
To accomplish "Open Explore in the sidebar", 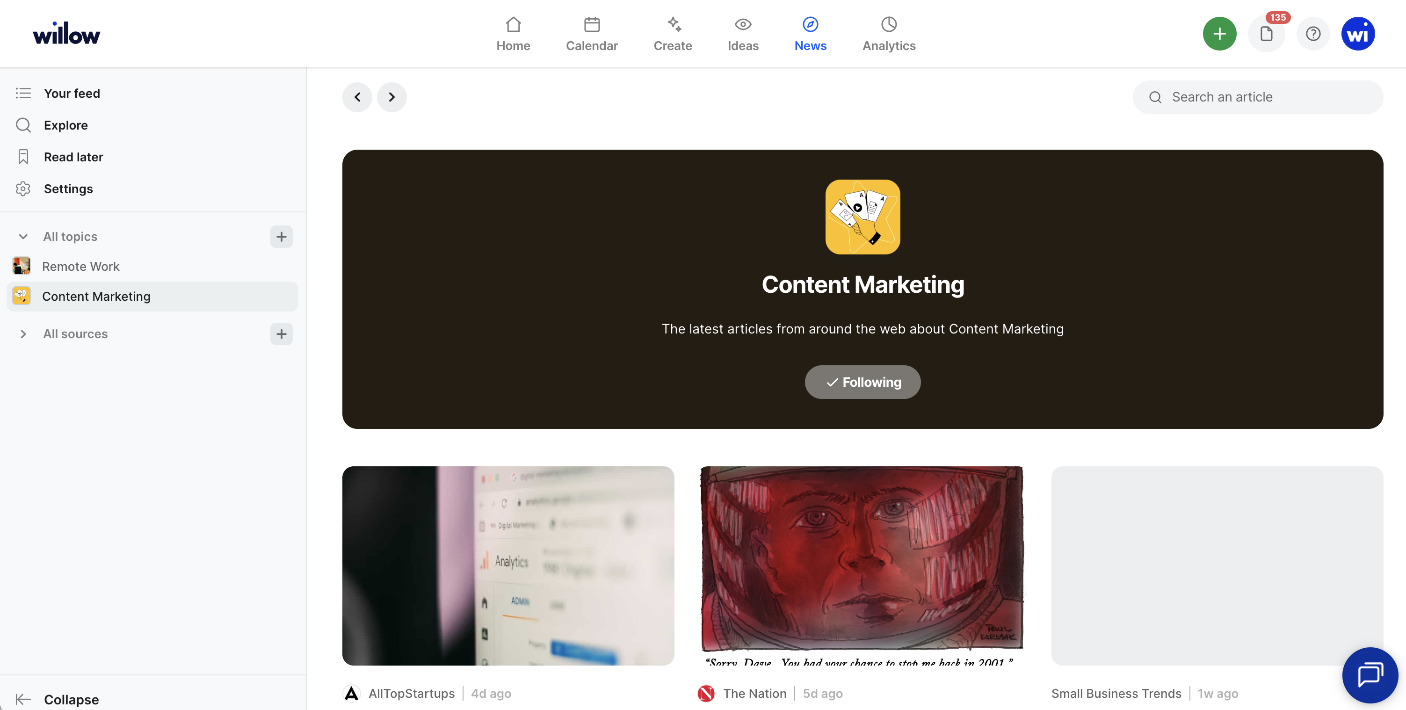I will pyautogui.click(x=65, y=125).
